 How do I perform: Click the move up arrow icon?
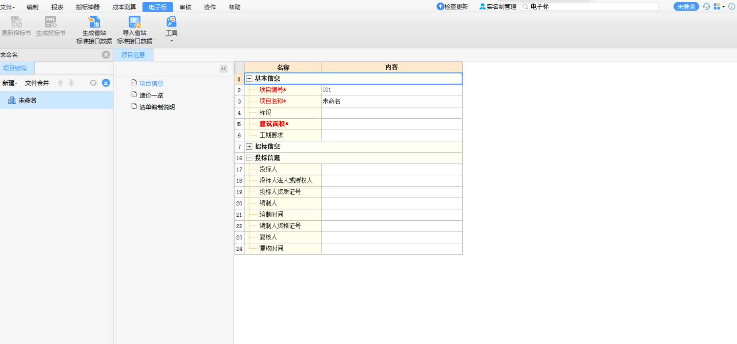pyautogui.click(x=60, y=83)
